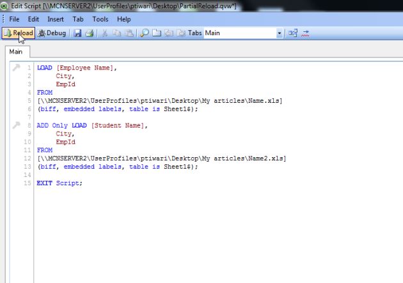Viewport: 403px width, 283px height.
Task: Click the wizard wand icon at line 8
Action: (16, 125)
